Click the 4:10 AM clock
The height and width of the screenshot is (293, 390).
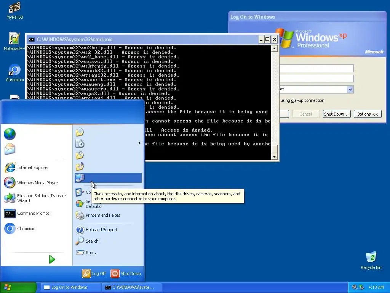coord(376,287)
